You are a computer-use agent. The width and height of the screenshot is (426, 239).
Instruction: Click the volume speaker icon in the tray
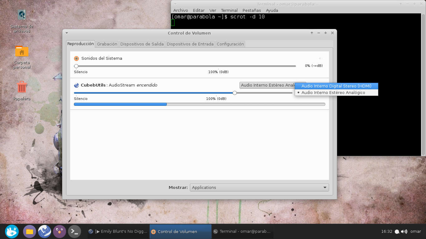tap(404, 232)
